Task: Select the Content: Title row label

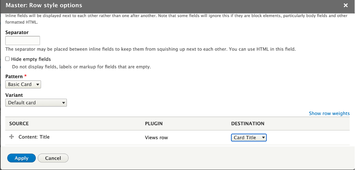Action: [34, 137]
